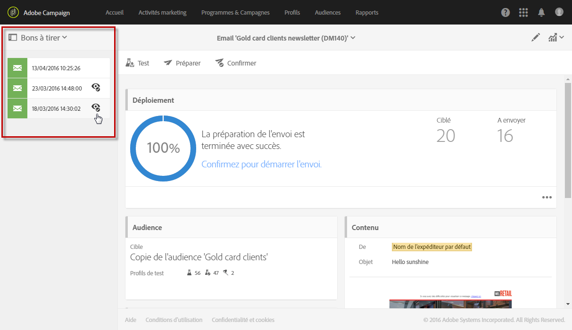Screen dimensions: 572x330
Task: Click the test profiles flask icon showing 56
Action: coord(190,273)
